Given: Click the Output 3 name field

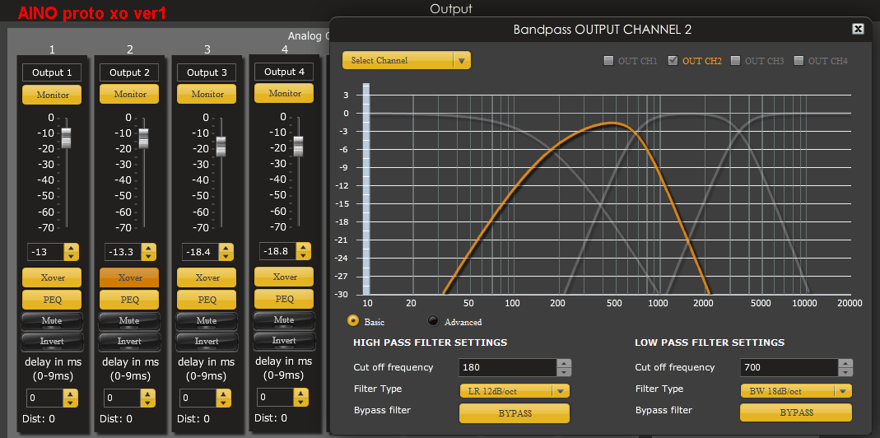Looking at the screenshot, I should [207, 72].
